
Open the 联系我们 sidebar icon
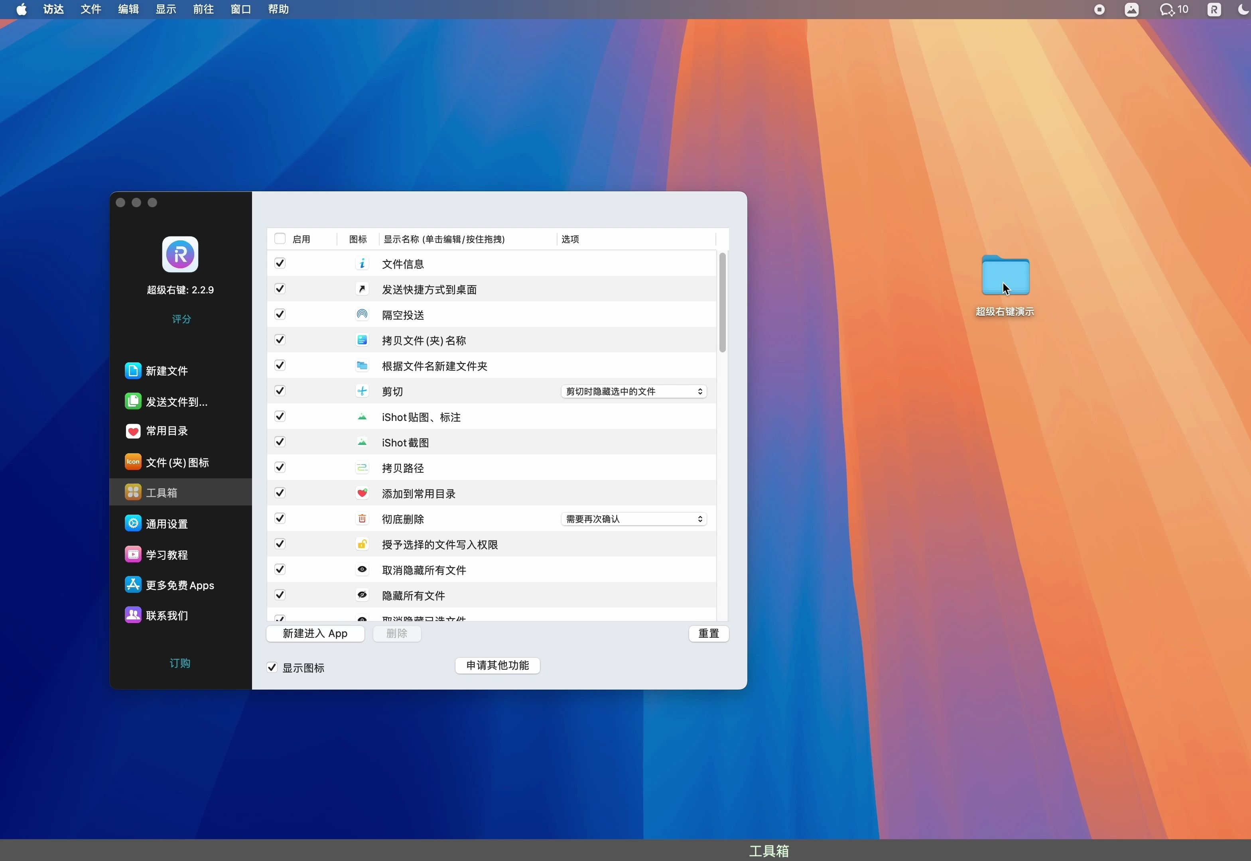(133, 615)
